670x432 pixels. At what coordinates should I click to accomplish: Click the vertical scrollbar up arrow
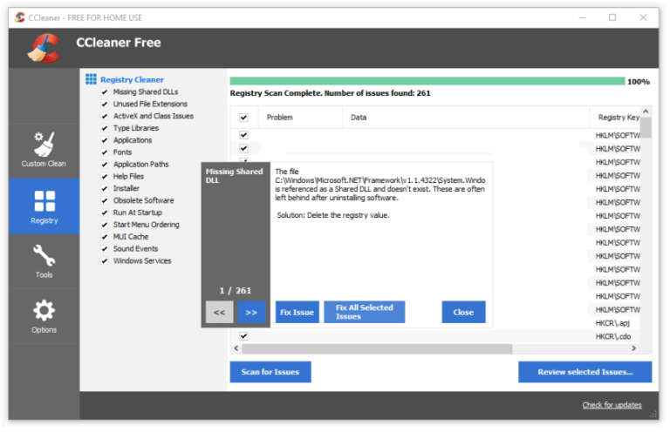click(x=646, y=111)
